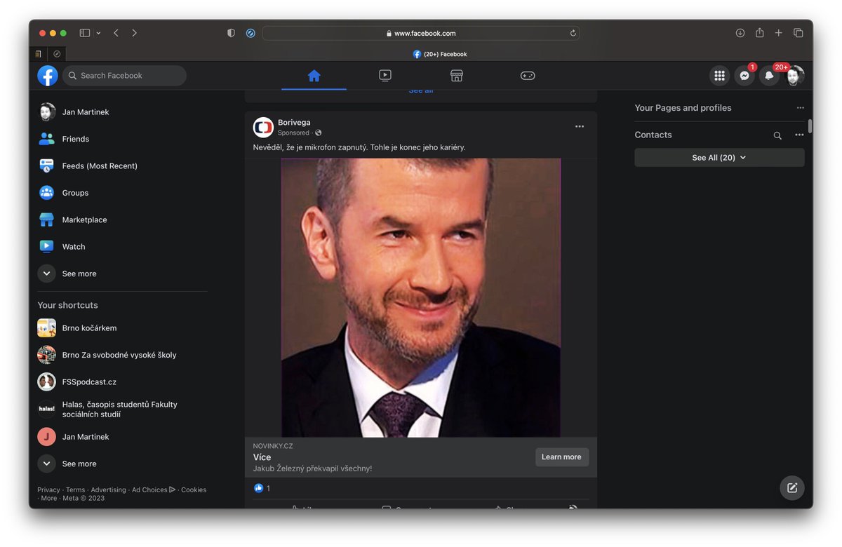Click the facebook.com address bar
842x547 pixels.
point(421,33)
